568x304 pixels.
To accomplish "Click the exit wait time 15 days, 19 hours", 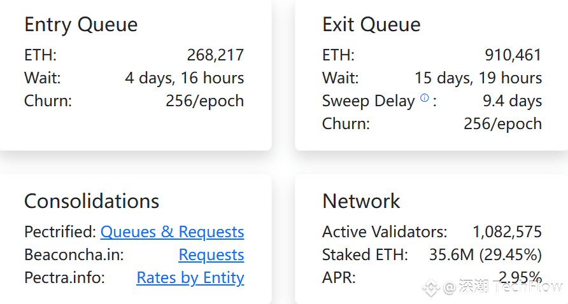I will [478, 78].
